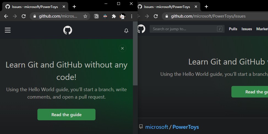Open Issues in the right window nav
Image resolution: width=268 pixels, height=134 pixels.
click(x=247, y=29)
